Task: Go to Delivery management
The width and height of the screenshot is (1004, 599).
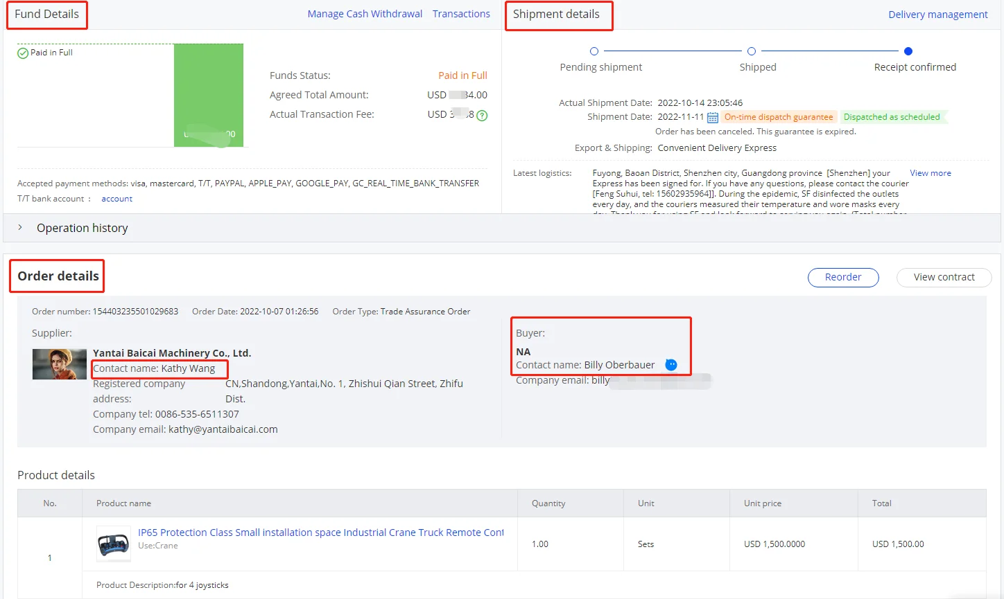Action: [x=937, y=15]
